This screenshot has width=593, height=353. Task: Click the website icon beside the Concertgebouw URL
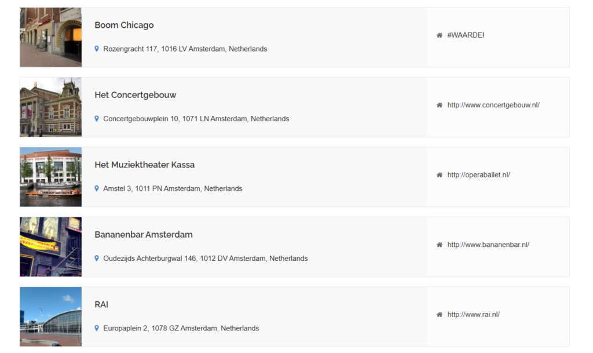[439, 106]
